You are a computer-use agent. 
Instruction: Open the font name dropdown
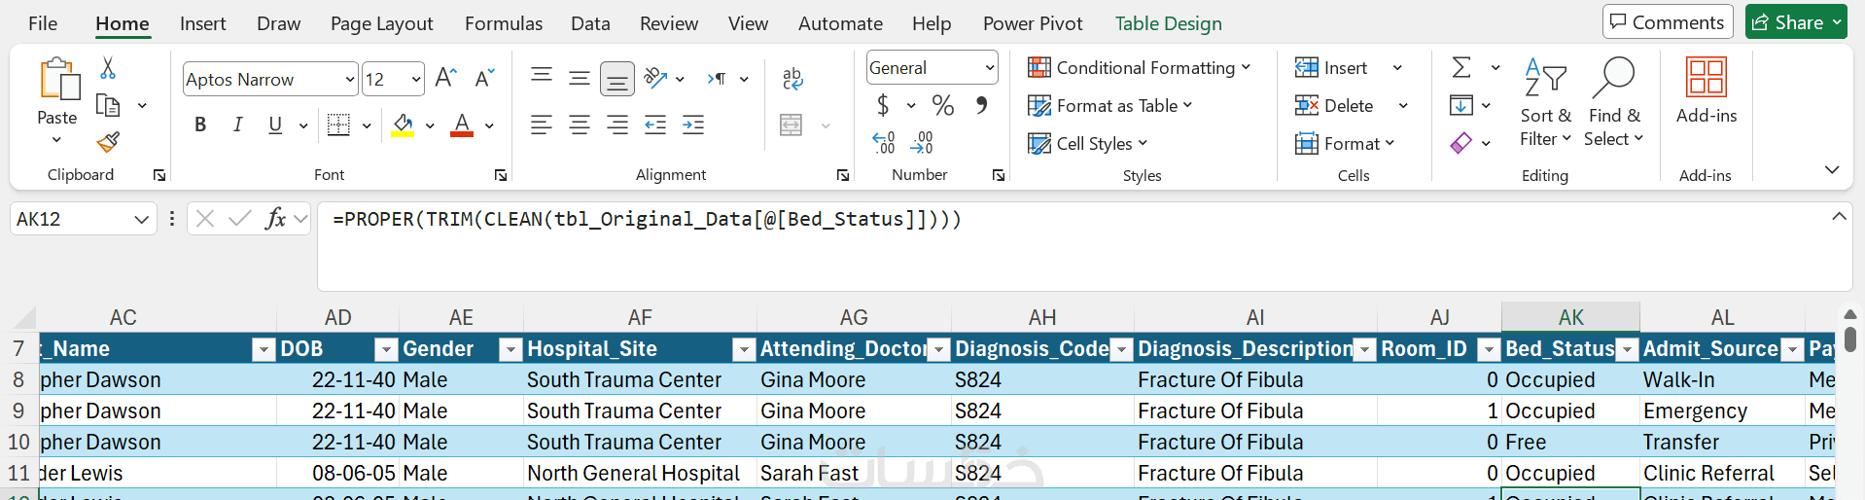click(350, 80)
